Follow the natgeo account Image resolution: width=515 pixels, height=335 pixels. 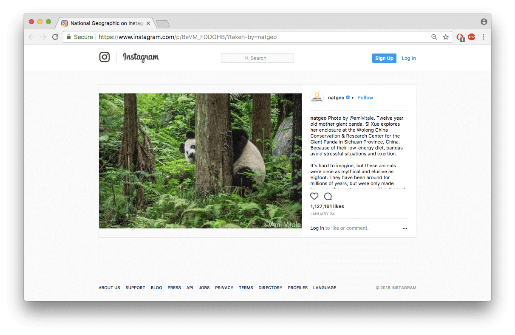click(x=365, y=98)
